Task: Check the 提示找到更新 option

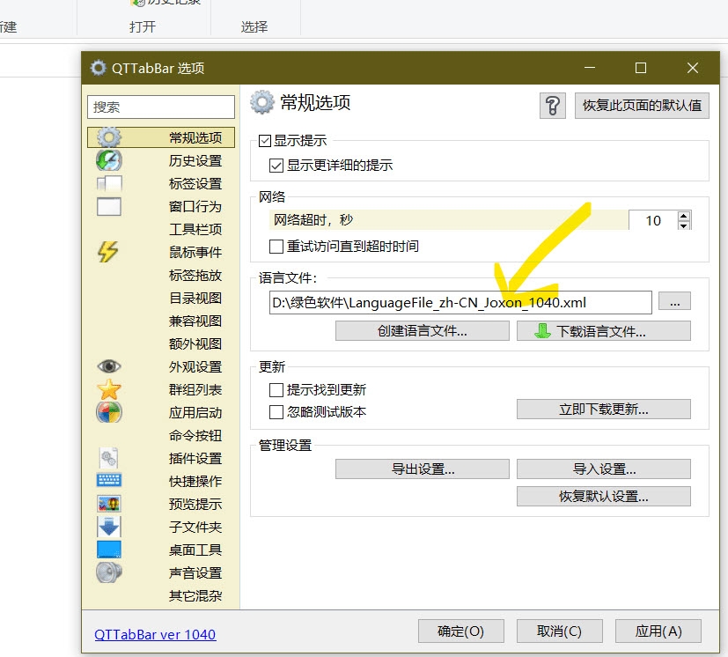Action: pyautogui.click(x=276, y=389)
